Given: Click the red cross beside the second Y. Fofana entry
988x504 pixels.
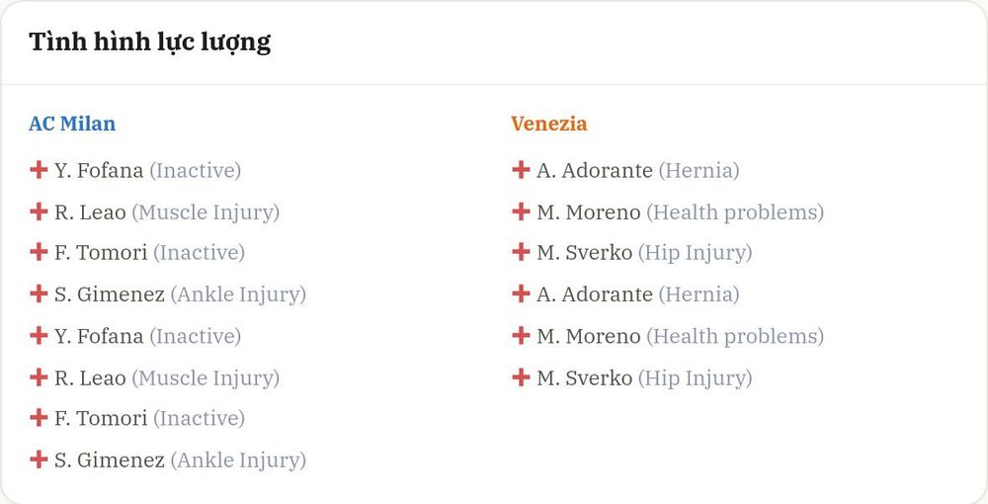Looking at the screenshot, I should pos(39,335).
